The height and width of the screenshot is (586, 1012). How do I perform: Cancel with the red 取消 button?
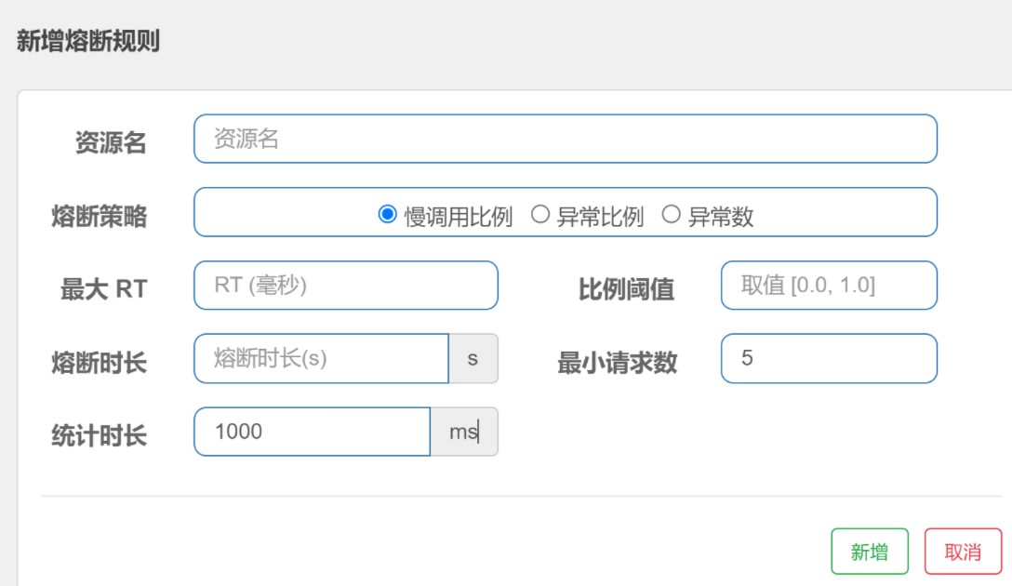(963, 552)
